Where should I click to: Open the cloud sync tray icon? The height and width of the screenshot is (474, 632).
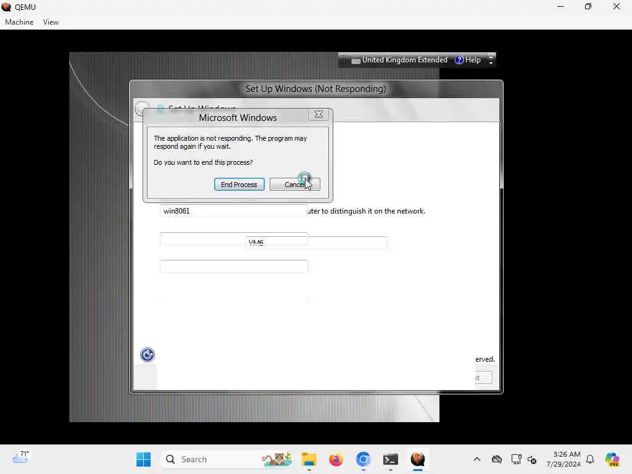497,459
